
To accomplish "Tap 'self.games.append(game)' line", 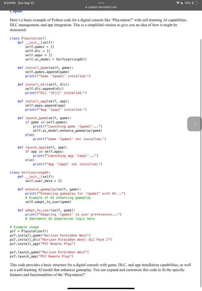I will [x=47, y=72].
